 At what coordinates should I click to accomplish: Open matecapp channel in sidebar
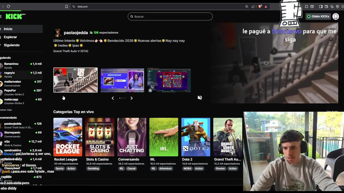[21, 101]
